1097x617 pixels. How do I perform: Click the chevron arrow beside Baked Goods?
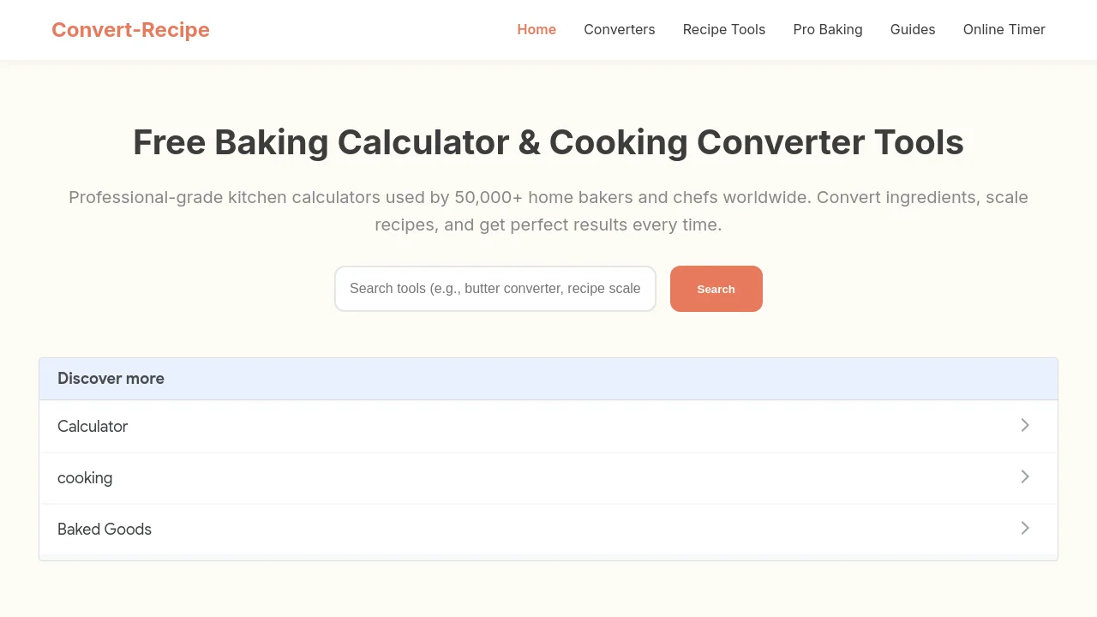1025,528
